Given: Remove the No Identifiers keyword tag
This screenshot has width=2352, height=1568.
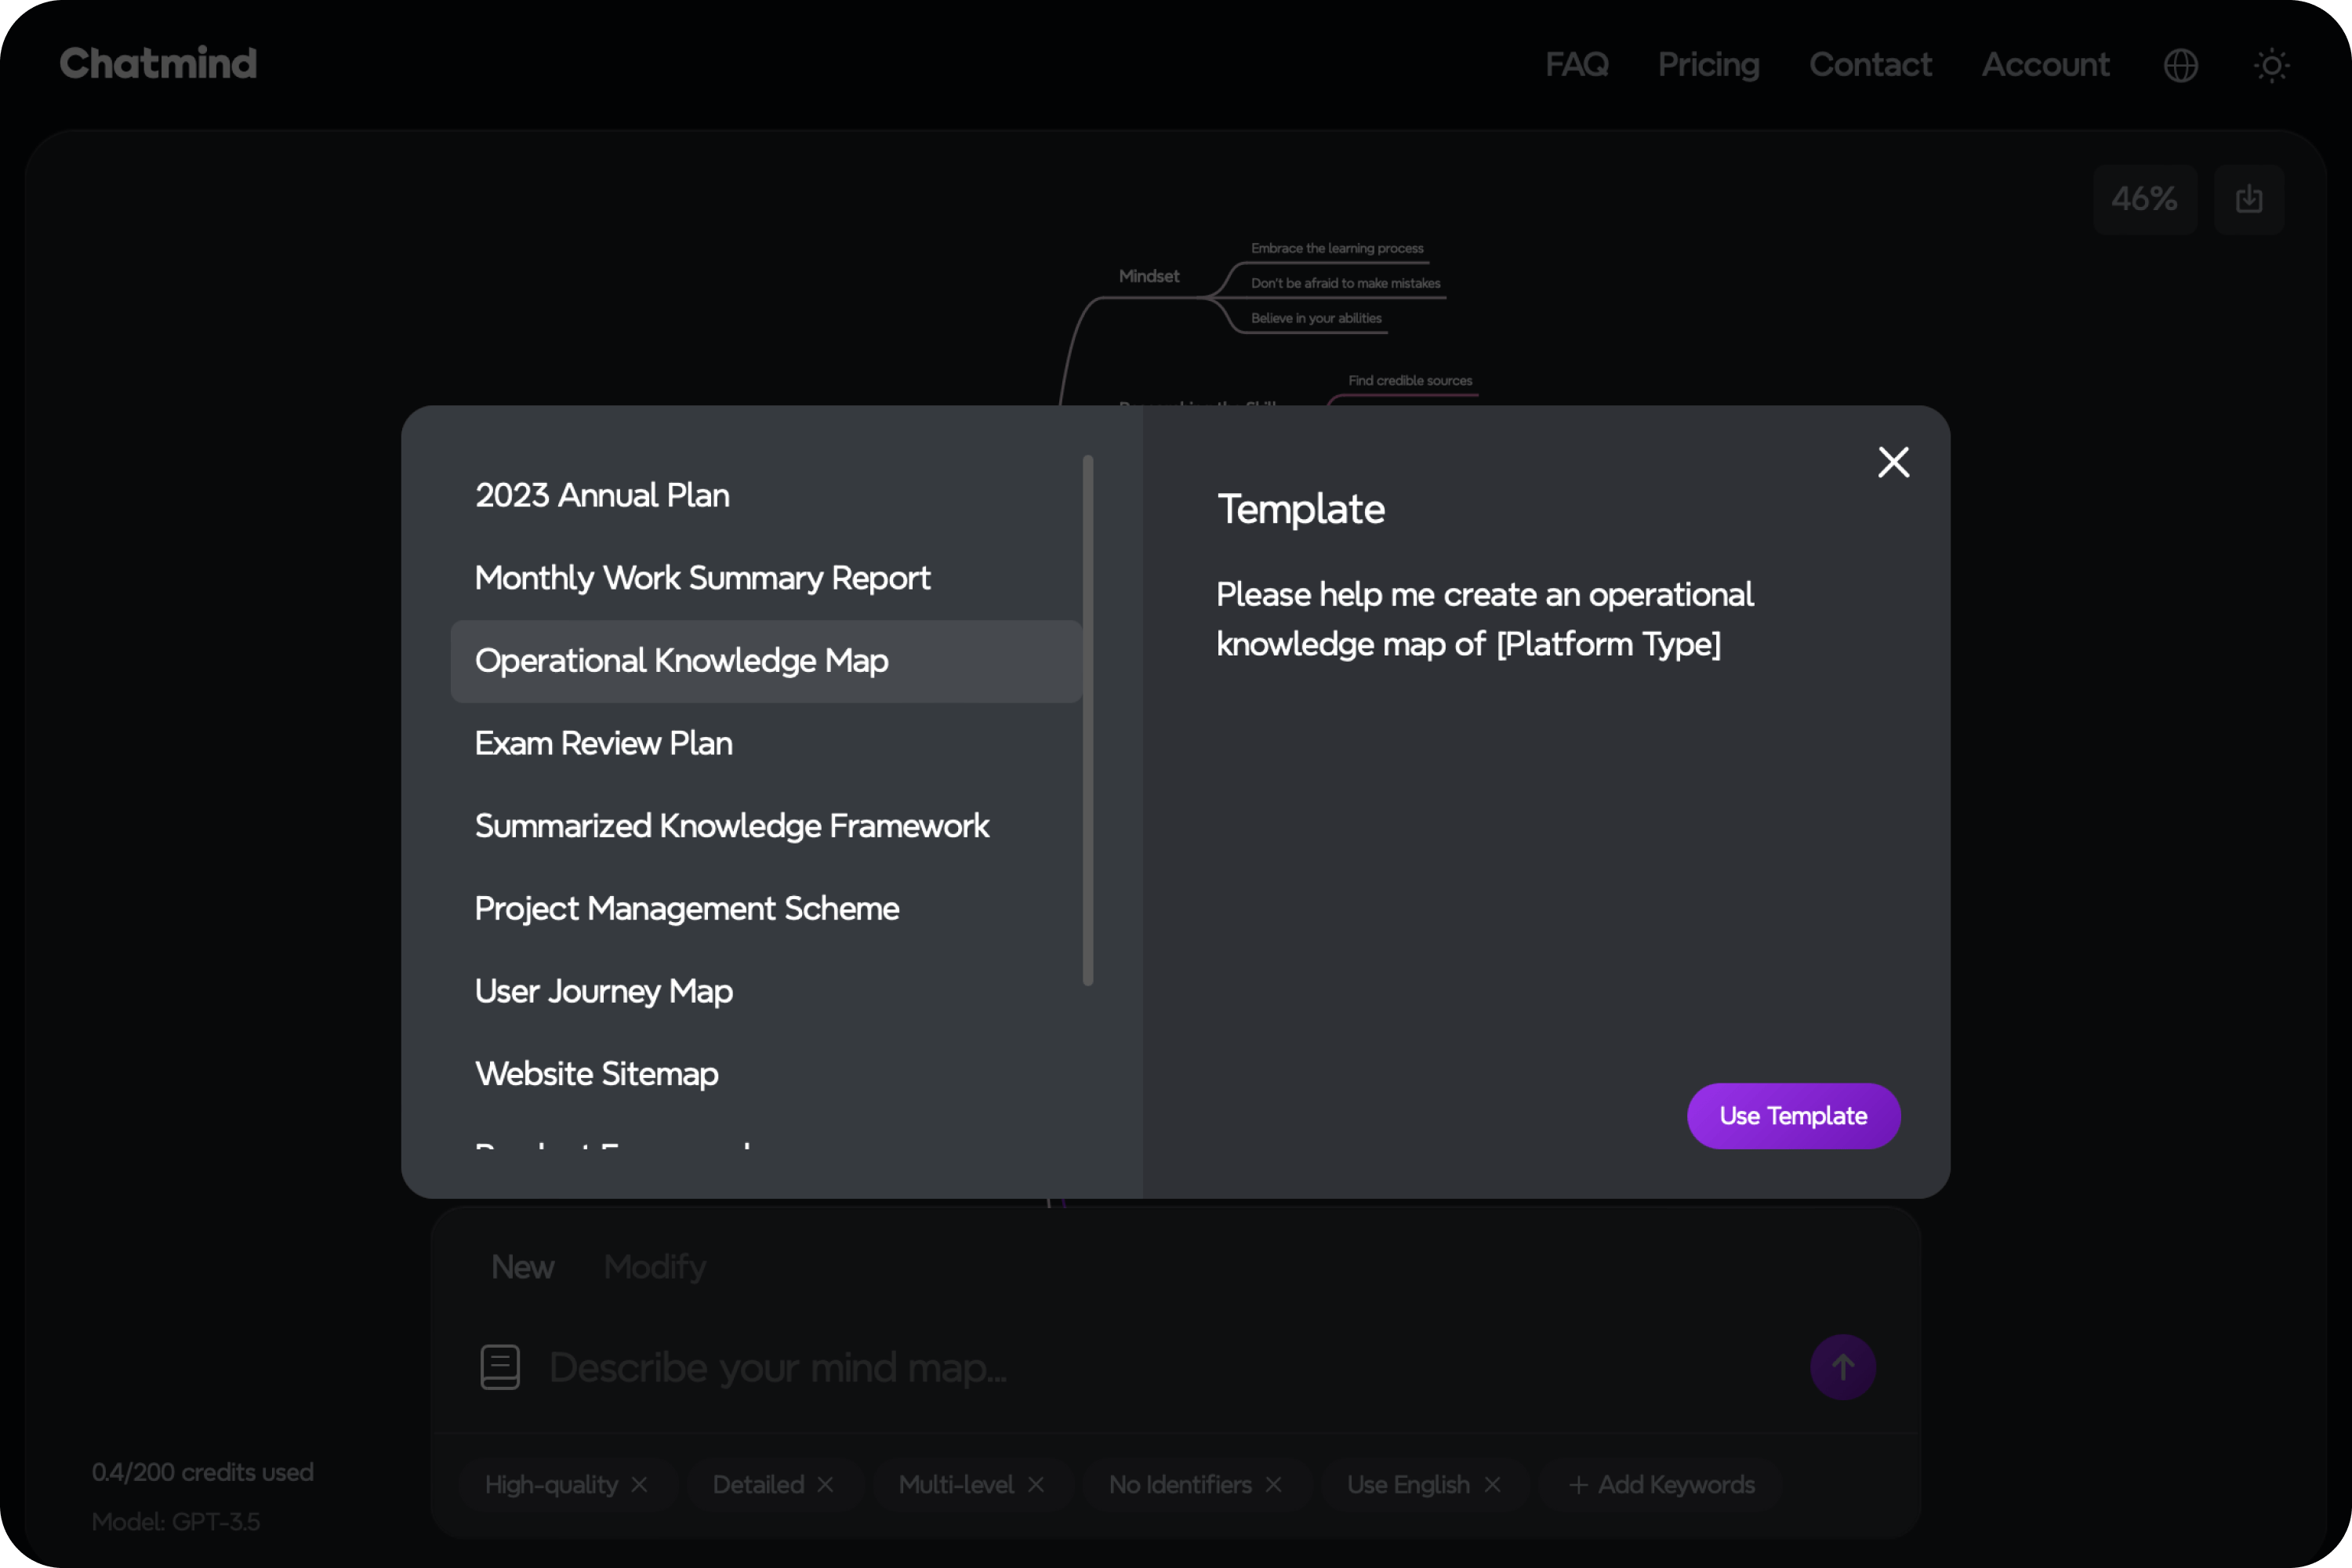Looking at the screenshot, I should pyautogui.click(x=1274, y=1485).
